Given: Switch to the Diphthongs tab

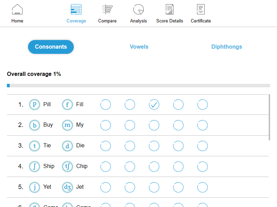Looking at the screenshot, I should pyautogui.click(x=226, y=47).
